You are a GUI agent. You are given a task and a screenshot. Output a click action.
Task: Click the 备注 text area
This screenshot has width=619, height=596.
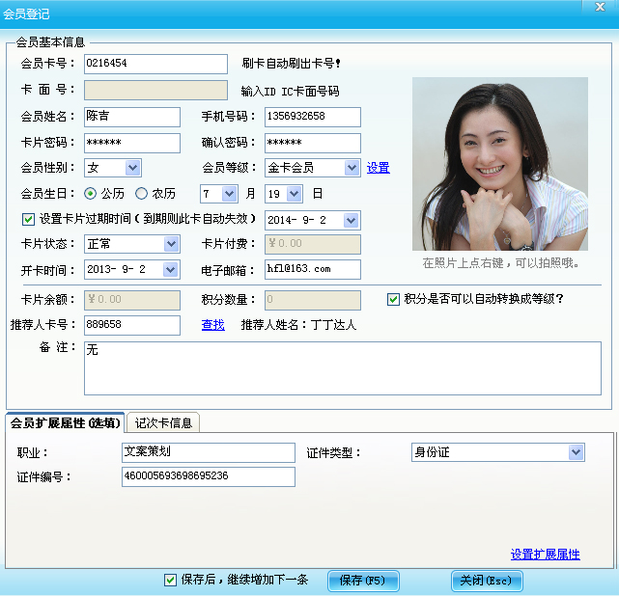(342, 368)
